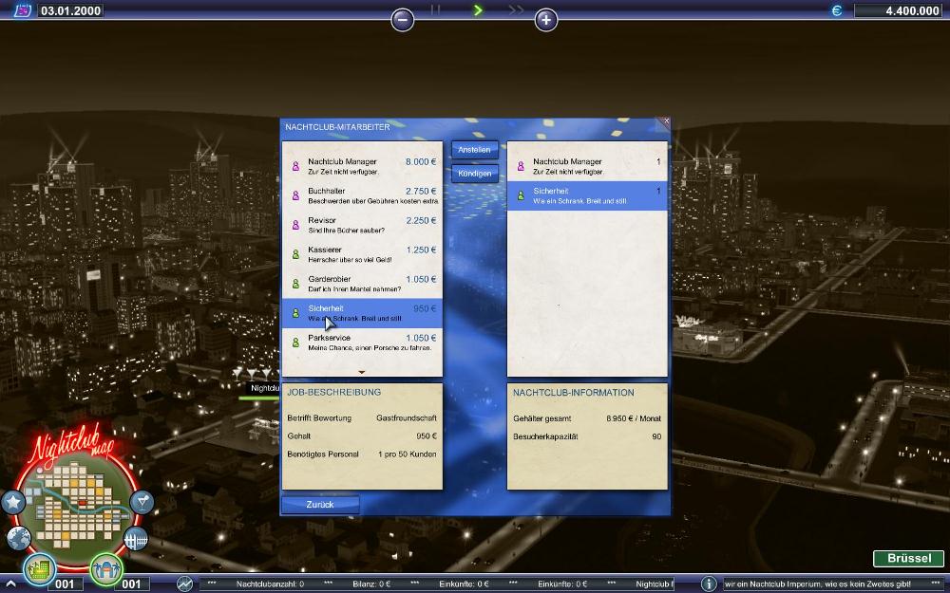Viewport: 950px width, 593px height.
Task: Select Buchhalter in the job list
Action: 362,195
